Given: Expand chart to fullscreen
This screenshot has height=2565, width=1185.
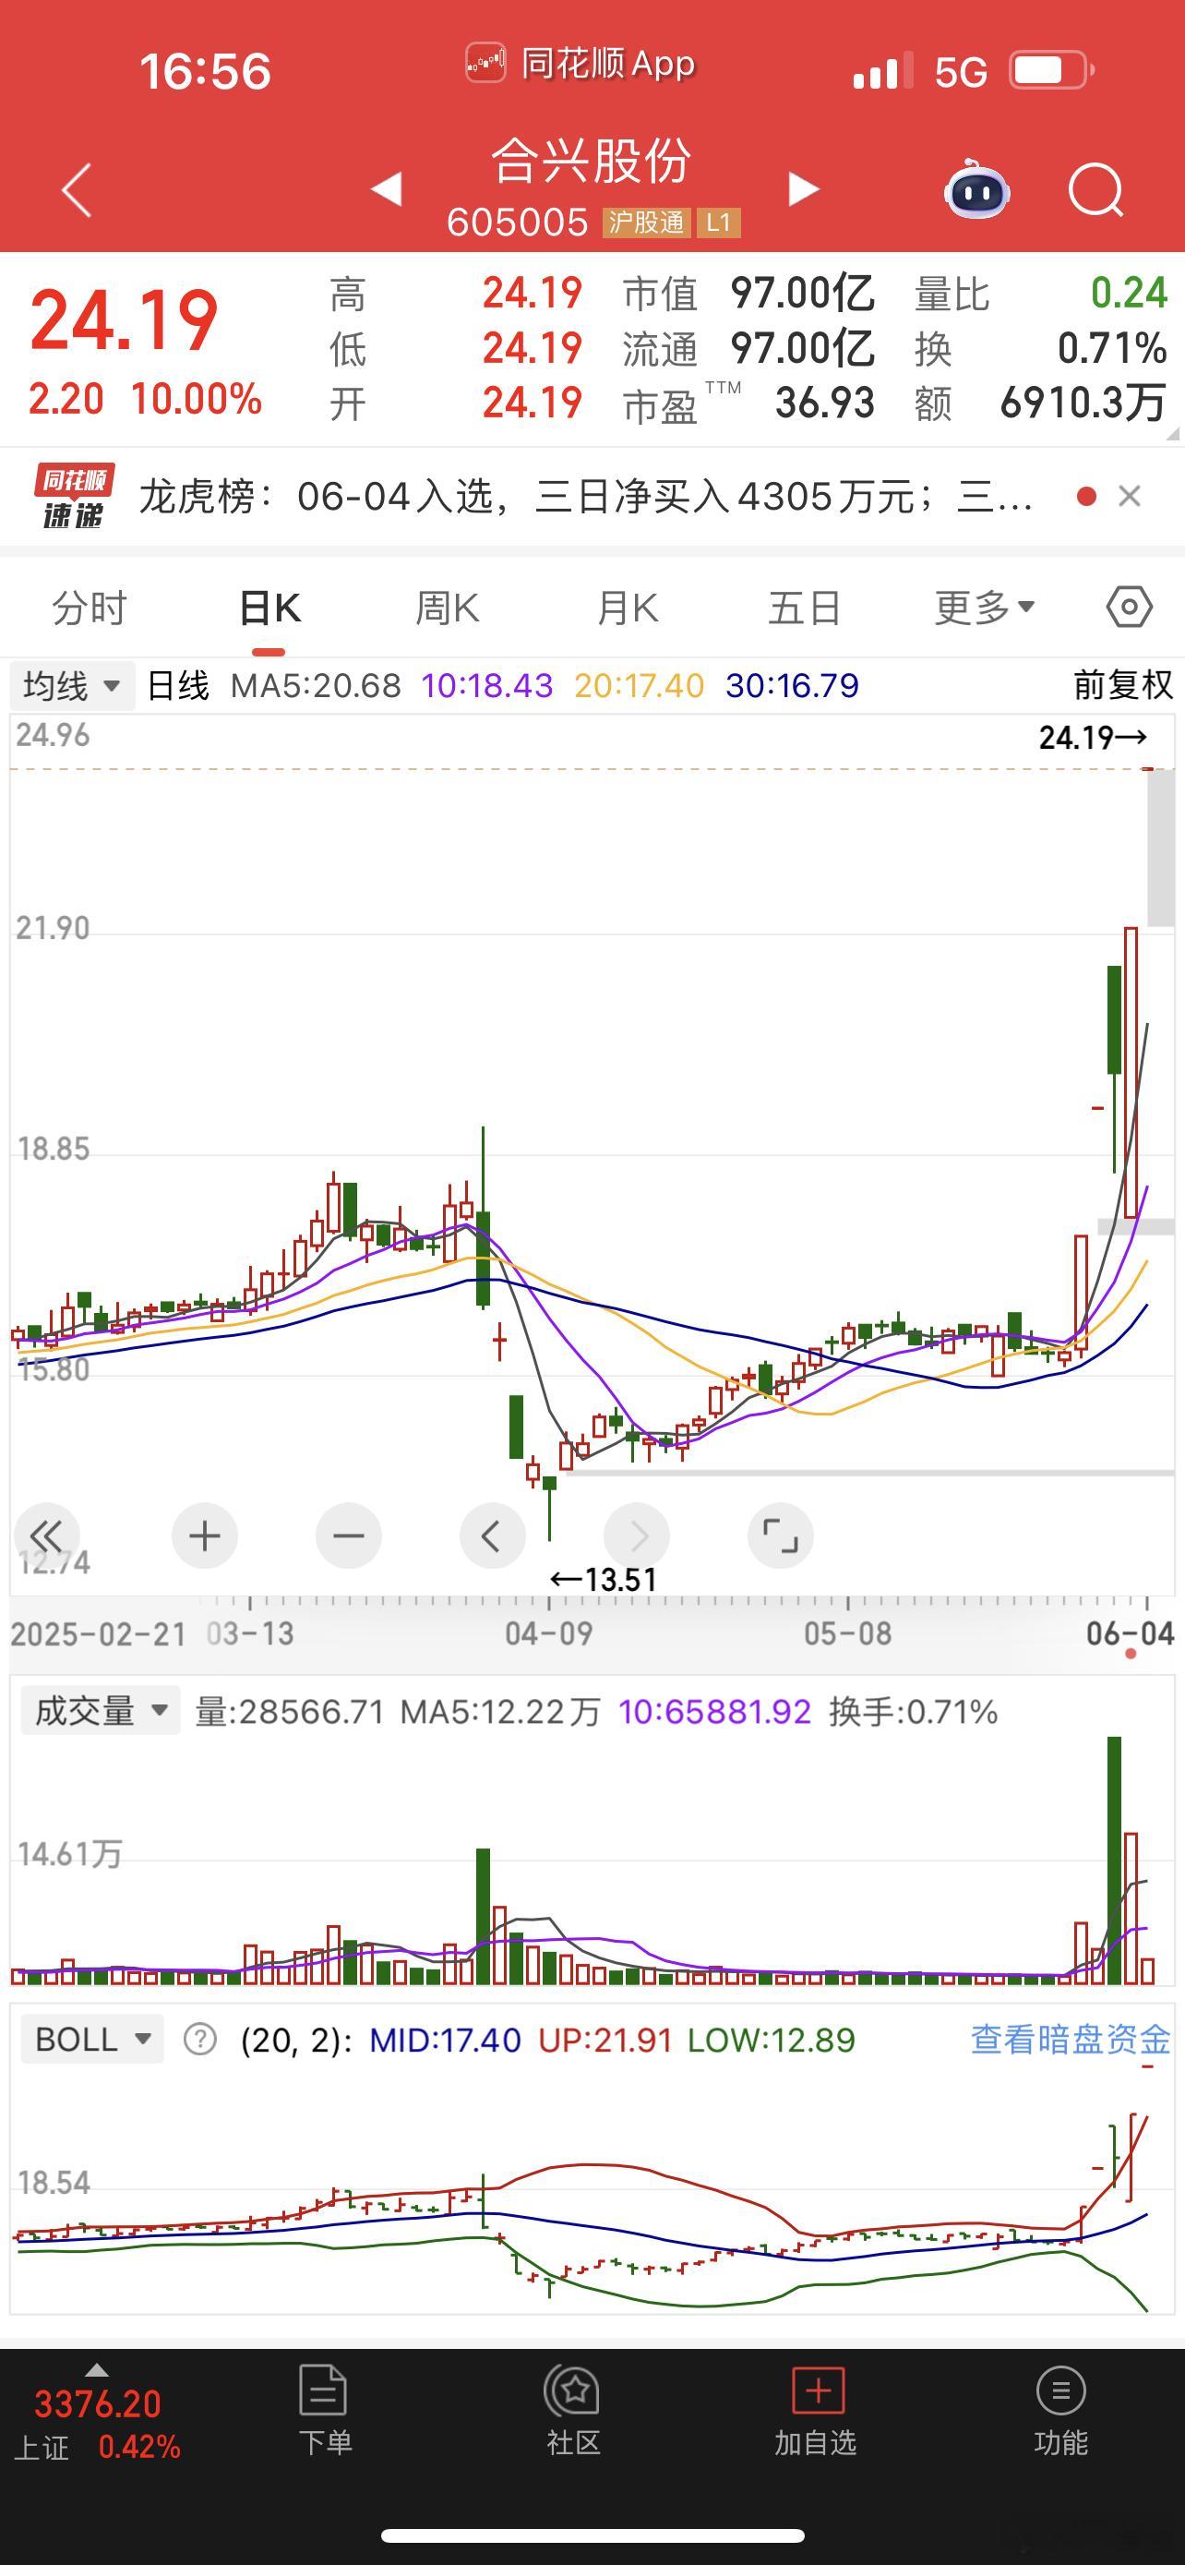Looking at the screenshot, I should (780, 1535).
